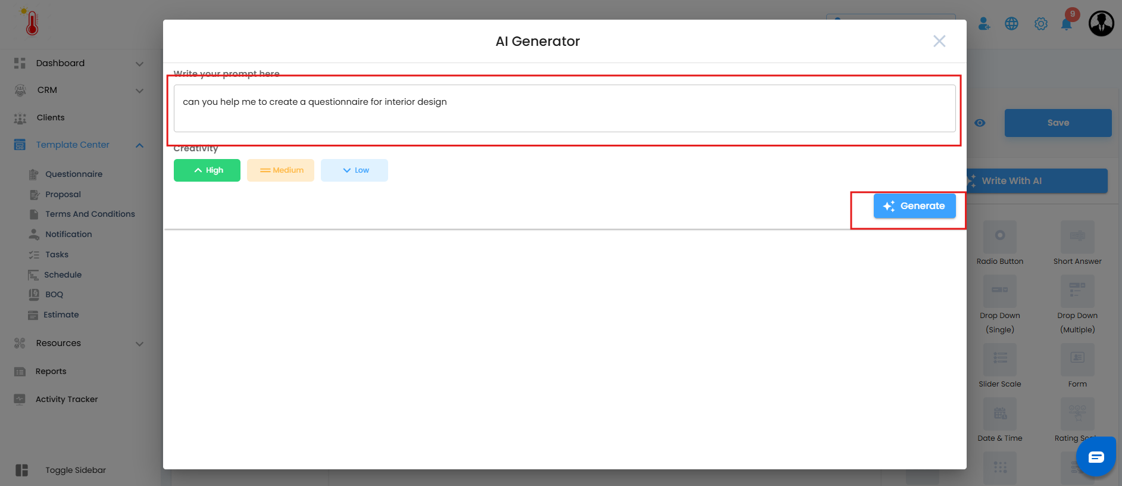This screenshot has height=486, width=1122.
Task: Click the add user icon
Action: coord(984,24)
